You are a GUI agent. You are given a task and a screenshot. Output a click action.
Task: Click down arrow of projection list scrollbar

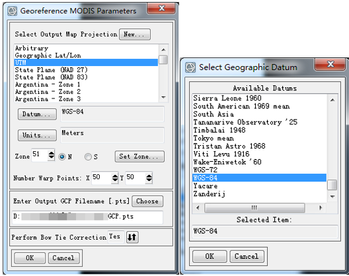point(164,97)
